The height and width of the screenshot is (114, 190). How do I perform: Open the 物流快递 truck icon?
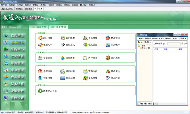pyautogui.click(x=108, y=38)
